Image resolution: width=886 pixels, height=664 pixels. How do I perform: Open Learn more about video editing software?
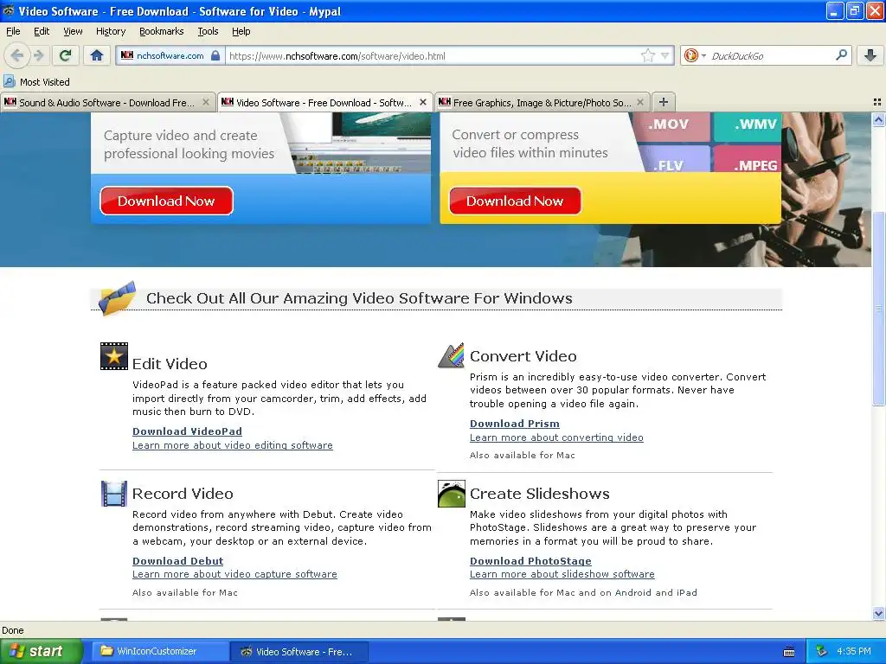pyautogui.click(x=232, y=445)
